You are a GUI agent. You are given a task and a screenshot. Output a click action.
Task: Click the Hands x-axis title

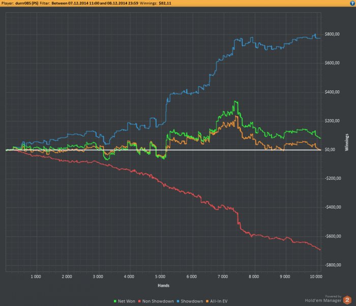pos(163,286)
